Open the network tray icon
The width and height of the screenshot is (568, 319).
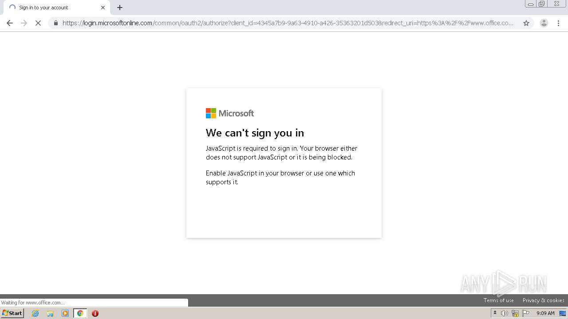tap(515, 313)
